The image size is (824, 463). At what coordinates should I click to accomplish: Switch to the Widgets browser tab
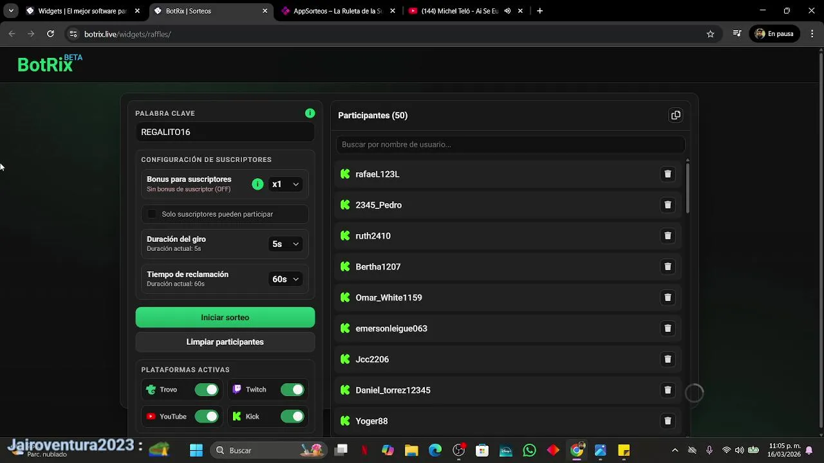pos(82,11)
